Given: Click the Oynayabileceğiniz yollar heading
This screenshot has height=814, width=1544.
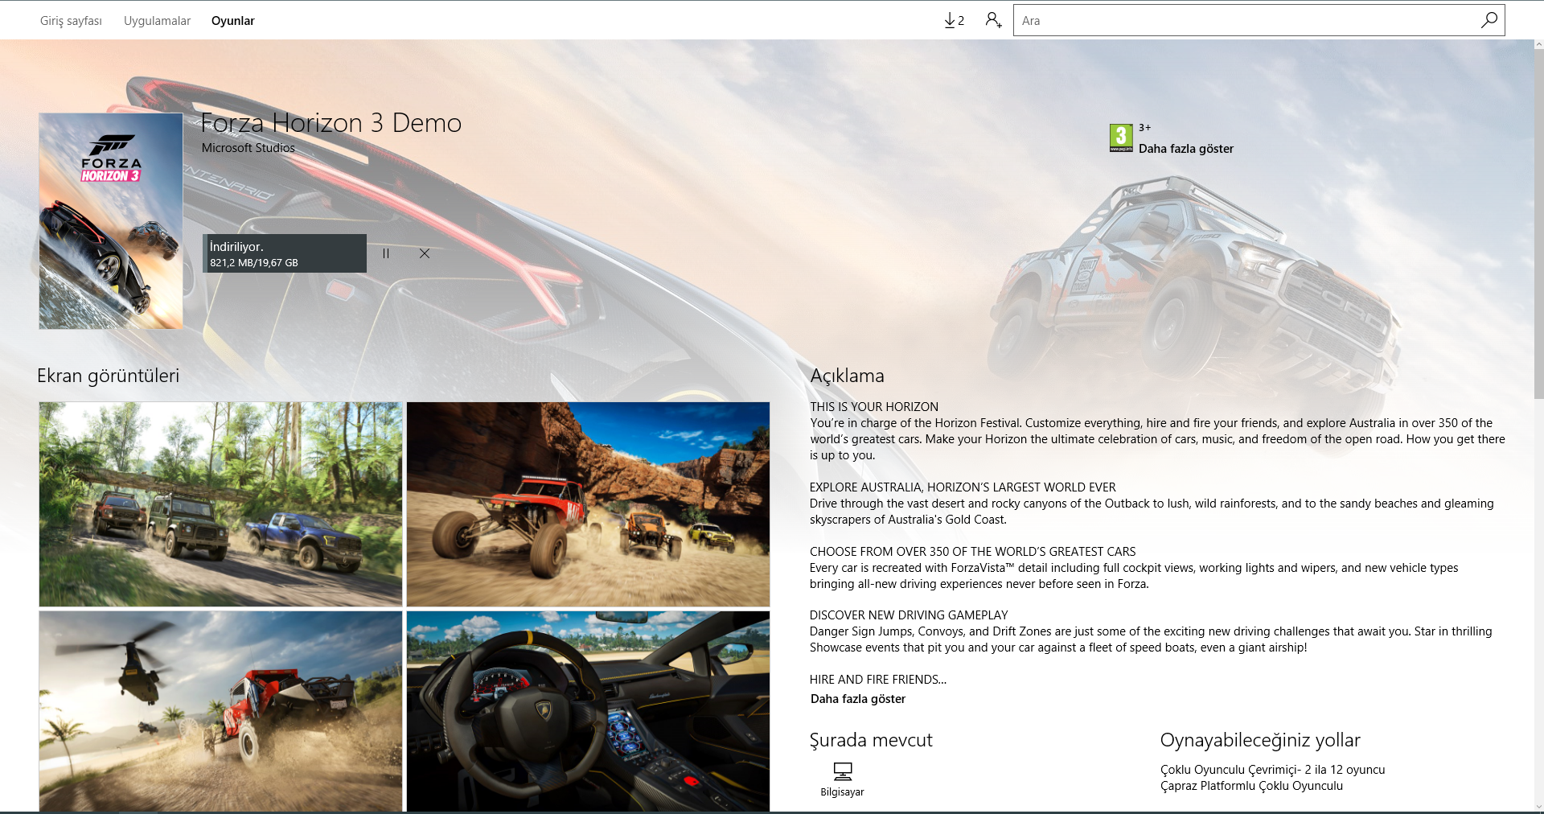Looking at the screenshot, I should click(x=1260, y=740).
